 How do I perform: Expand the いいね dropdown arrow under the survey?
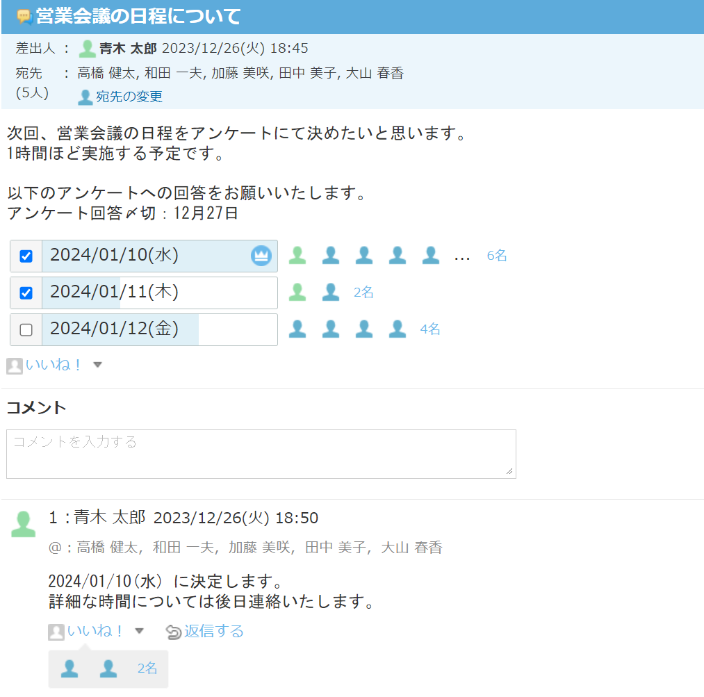(x=97, y=365)
